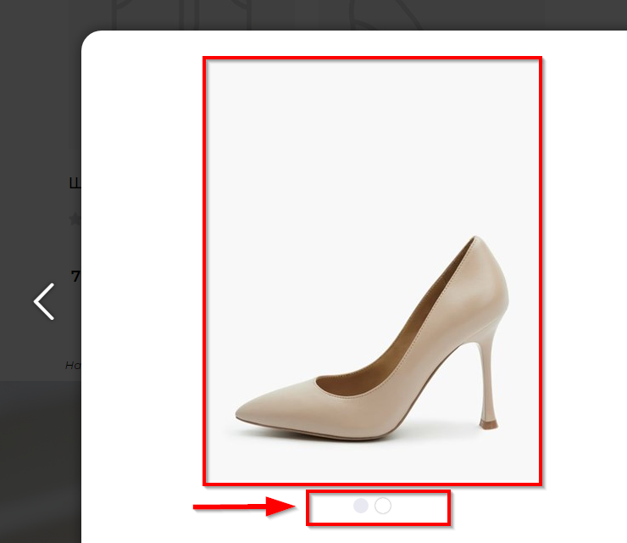Go to previous image with left chevron arrow

(43, 301)
